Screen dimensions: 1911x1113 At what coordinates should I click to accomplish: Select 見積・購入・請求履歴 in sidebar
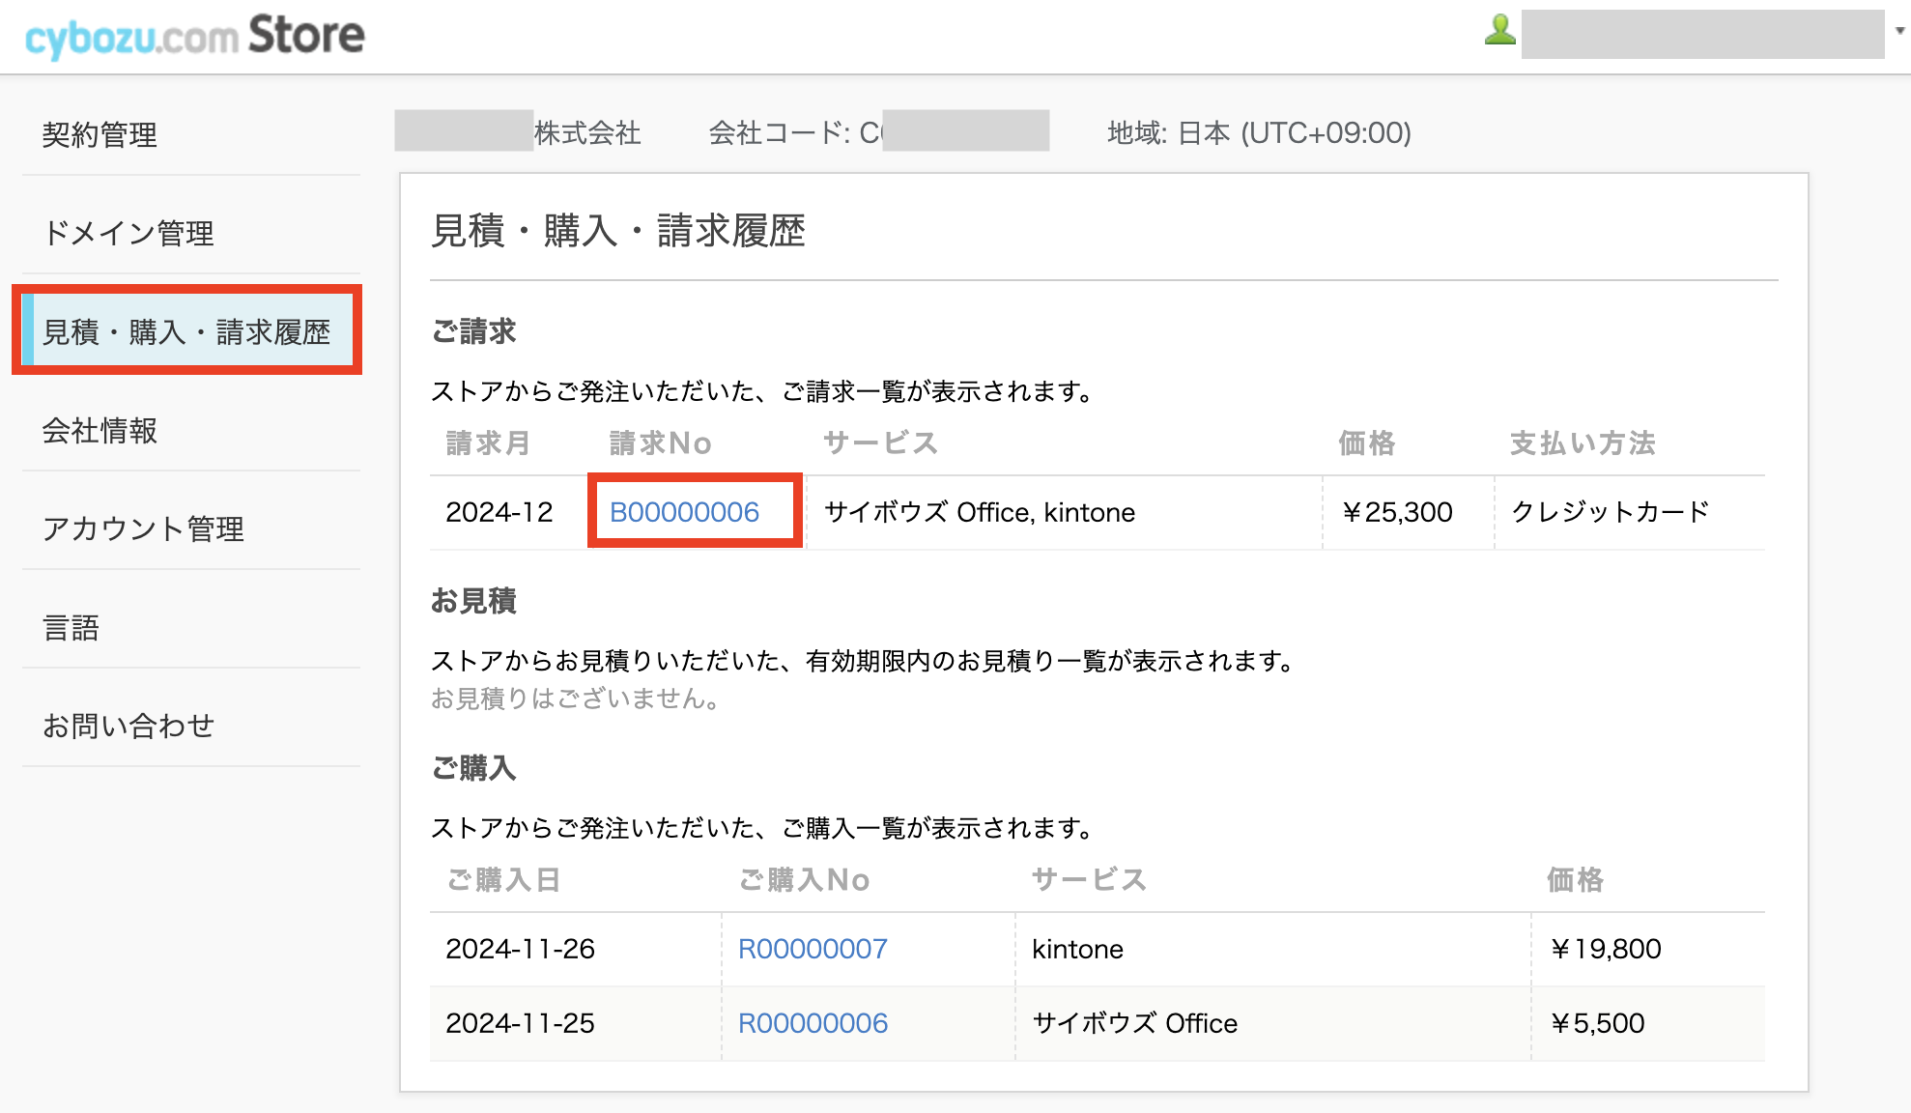pyautogui.click(x=186, y=332)
